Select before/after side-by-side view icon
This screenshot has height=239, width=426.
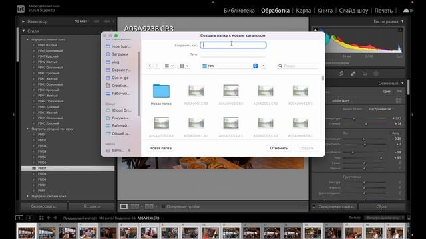click(x=149, y=206)
